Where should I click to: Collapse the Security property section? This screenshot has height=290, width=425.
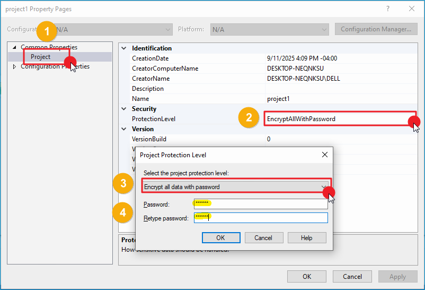(124, 109)
